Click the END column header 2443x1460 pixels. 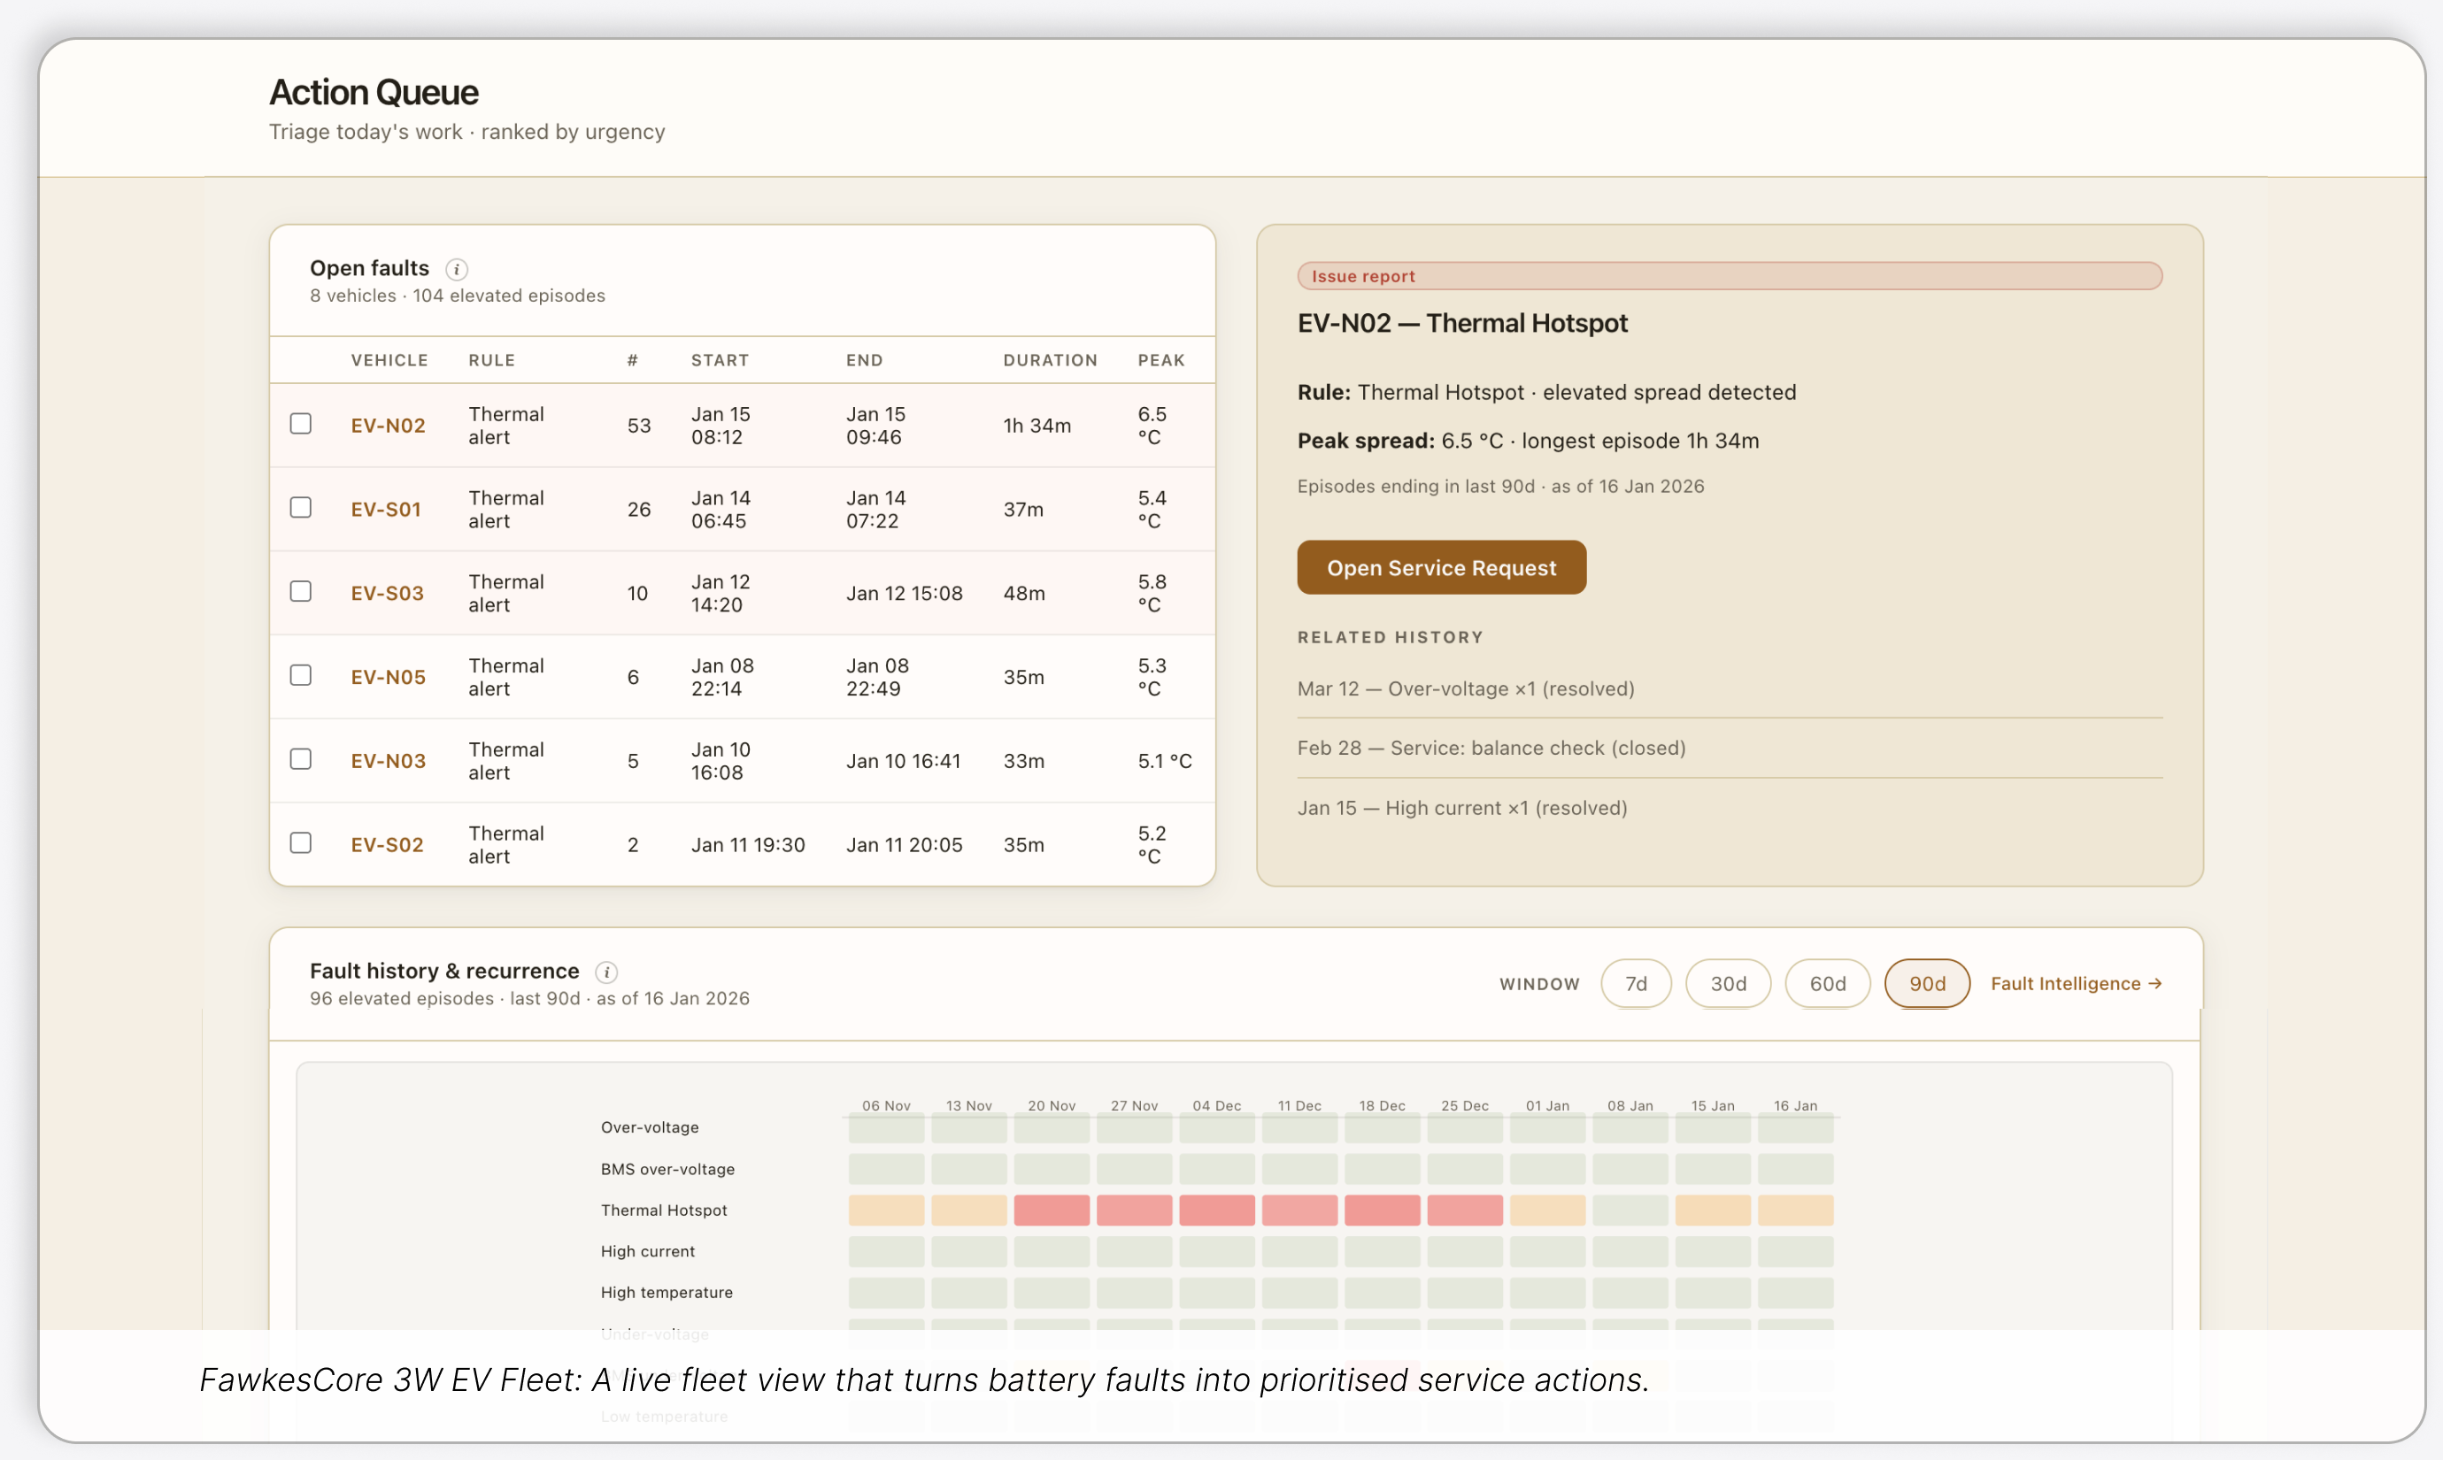865,360
